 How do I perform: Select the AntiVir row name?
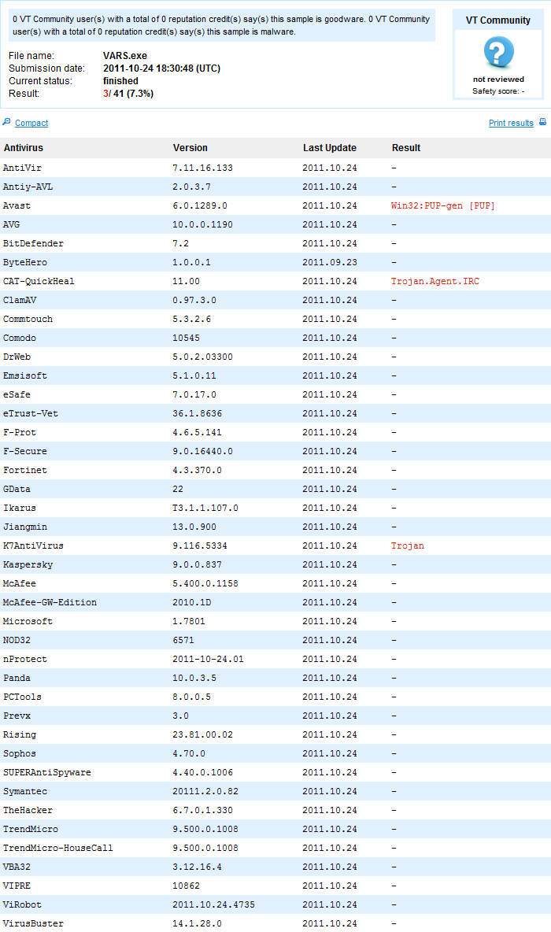click(22, 168)
